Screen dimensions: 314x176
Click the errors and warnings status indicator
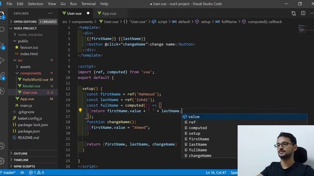[x=36, y=173]
